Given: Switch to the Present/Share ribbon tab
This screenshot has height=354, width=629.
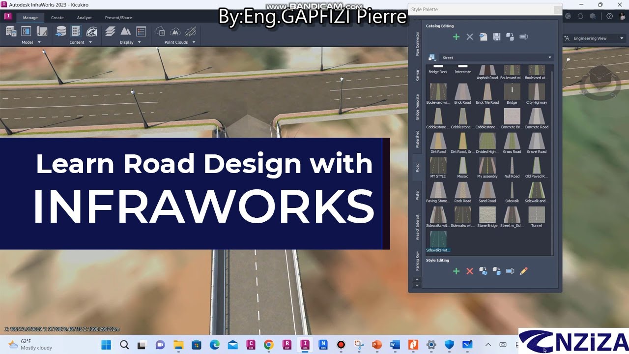Looking at the screenshot, I should [118, 18].
